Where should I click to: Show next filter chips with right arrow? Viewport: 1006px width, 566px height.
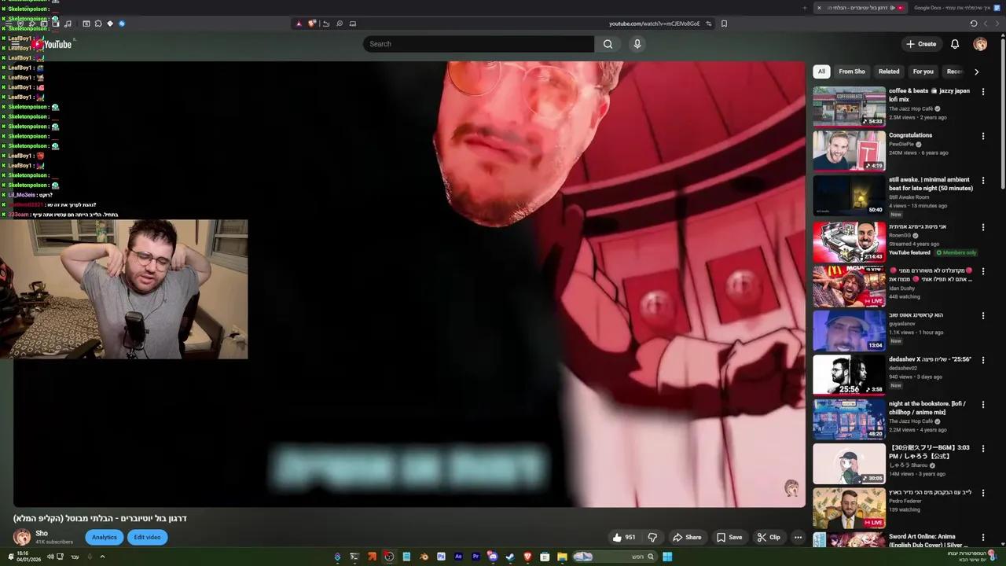point(976,72)
